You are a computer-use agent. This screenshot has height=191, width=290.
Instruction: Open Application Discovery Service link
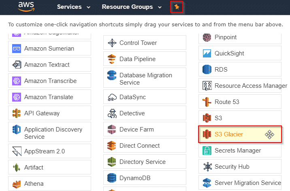pos(53,133)
